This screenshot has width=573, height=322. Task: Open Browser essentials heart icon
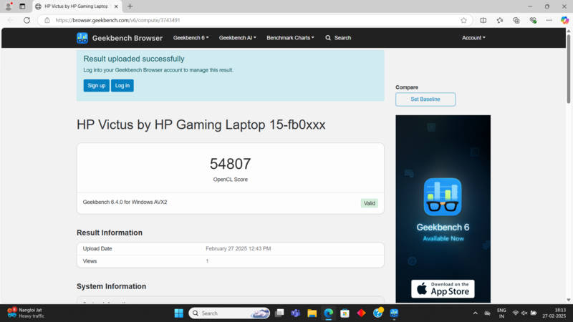533,20
